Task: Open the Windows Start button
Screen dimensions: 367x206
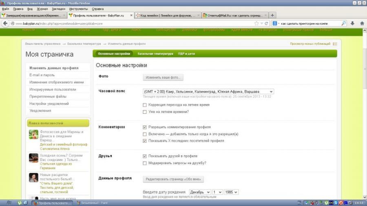Action: [9, 203]
